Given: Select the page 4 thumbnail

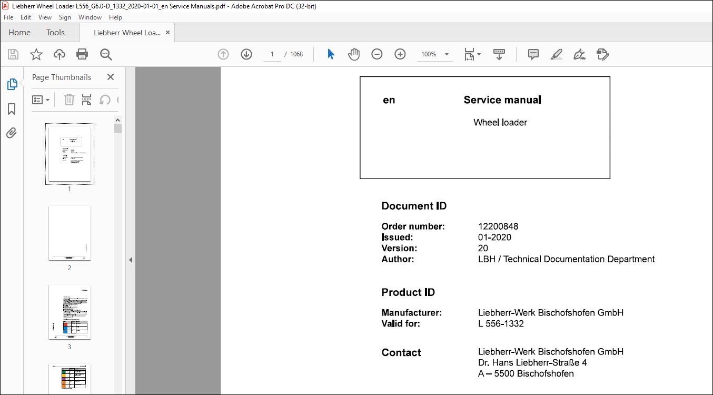Looking at the screenshot, I should pyautogui.click(x=70, y=379).
